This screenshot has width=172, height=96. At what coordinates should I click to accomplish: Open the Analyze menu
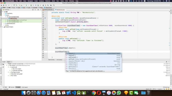41,1
